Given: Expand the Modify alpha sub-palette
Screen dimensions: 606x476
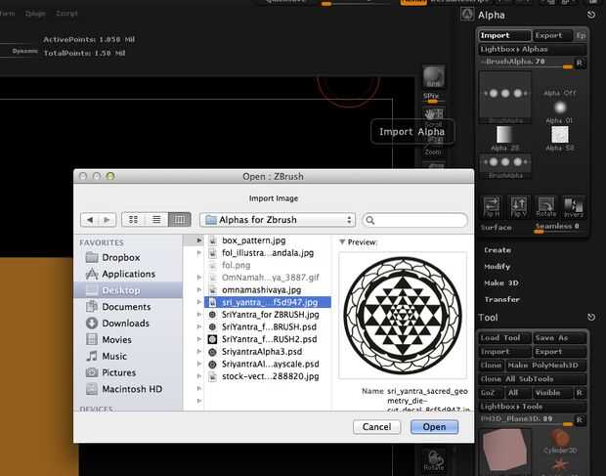Looking at the screenshot, I should click(x=497, y=267).
